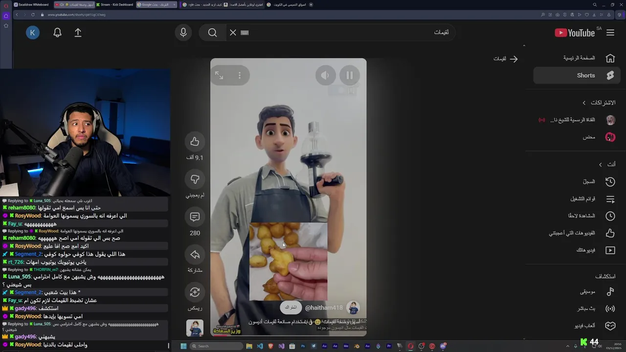
Task: Open Premiere Pro from the taskbar
Action: (x=389, y=346)
